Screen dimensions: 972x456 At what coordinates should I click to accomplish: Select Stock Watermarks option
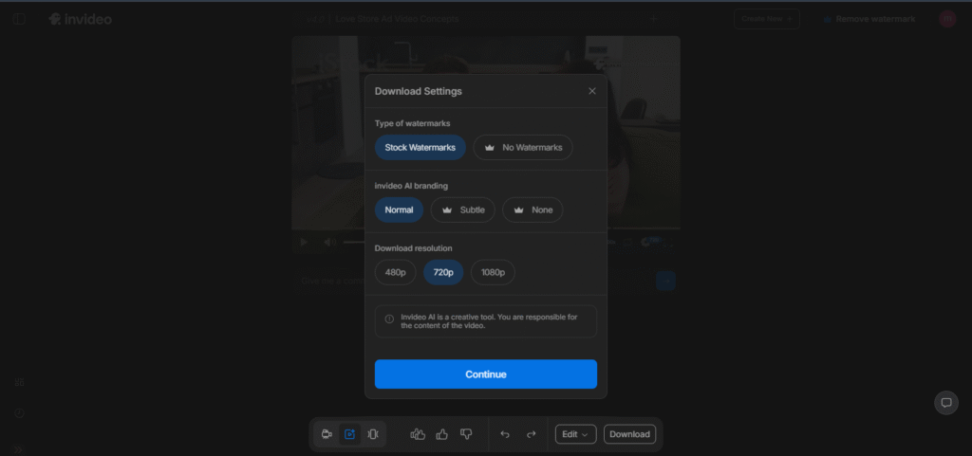420,148
